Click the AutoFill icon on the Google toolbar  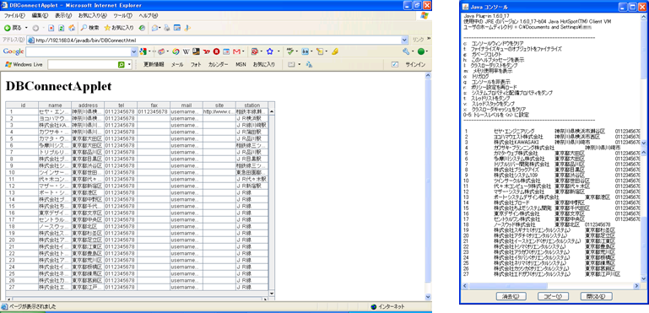tap(320, 51)
